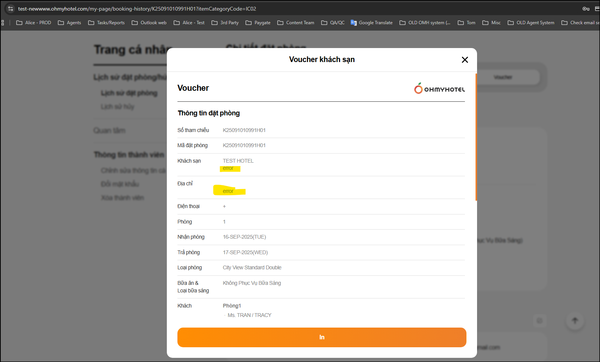This screenshot has height=362, width=600.
Task: Open the Alice - PROD bookmark folder
Action: [34, 23]
